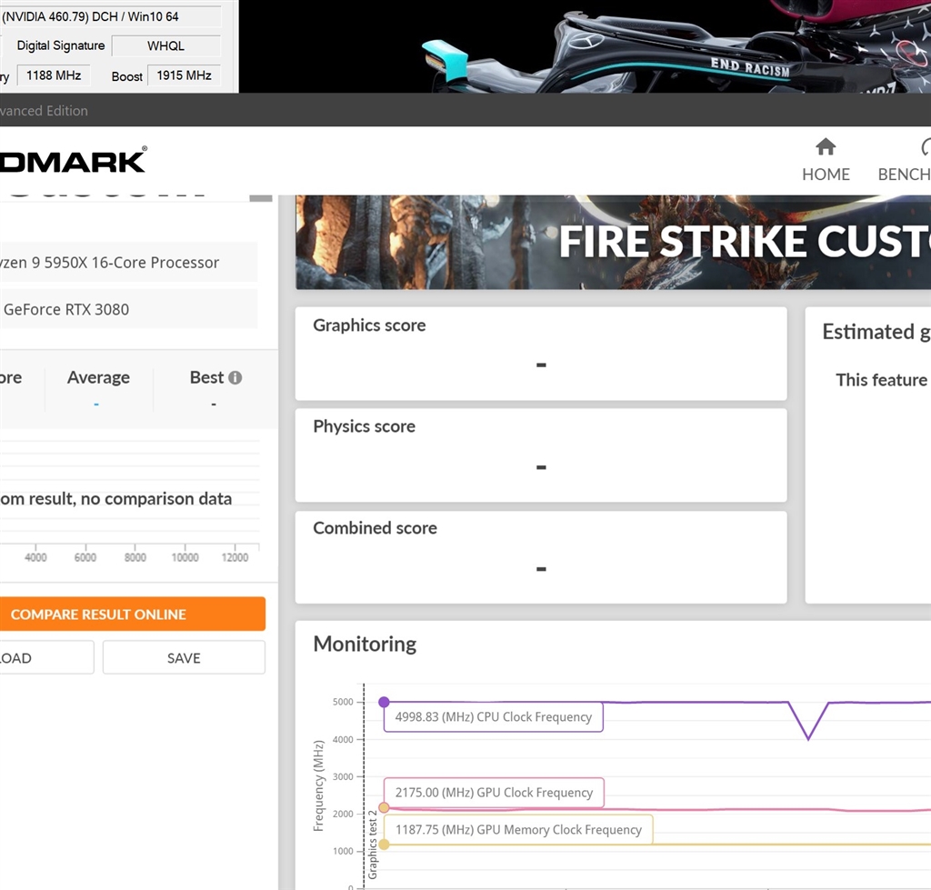Click the 3DMARK logo

pyautogui.click(x=73, y=160)
